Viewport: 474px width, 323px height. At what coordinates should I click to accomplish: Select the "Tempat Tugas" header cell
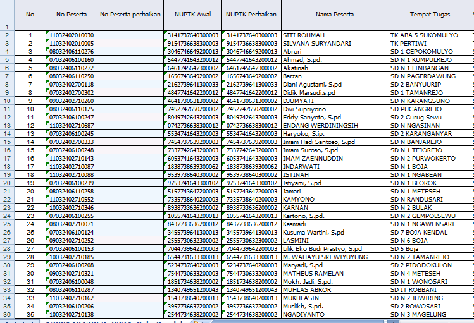430,15
